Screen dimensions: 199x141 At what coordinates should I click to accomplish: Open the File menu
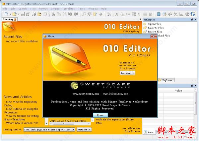point(5,9)
